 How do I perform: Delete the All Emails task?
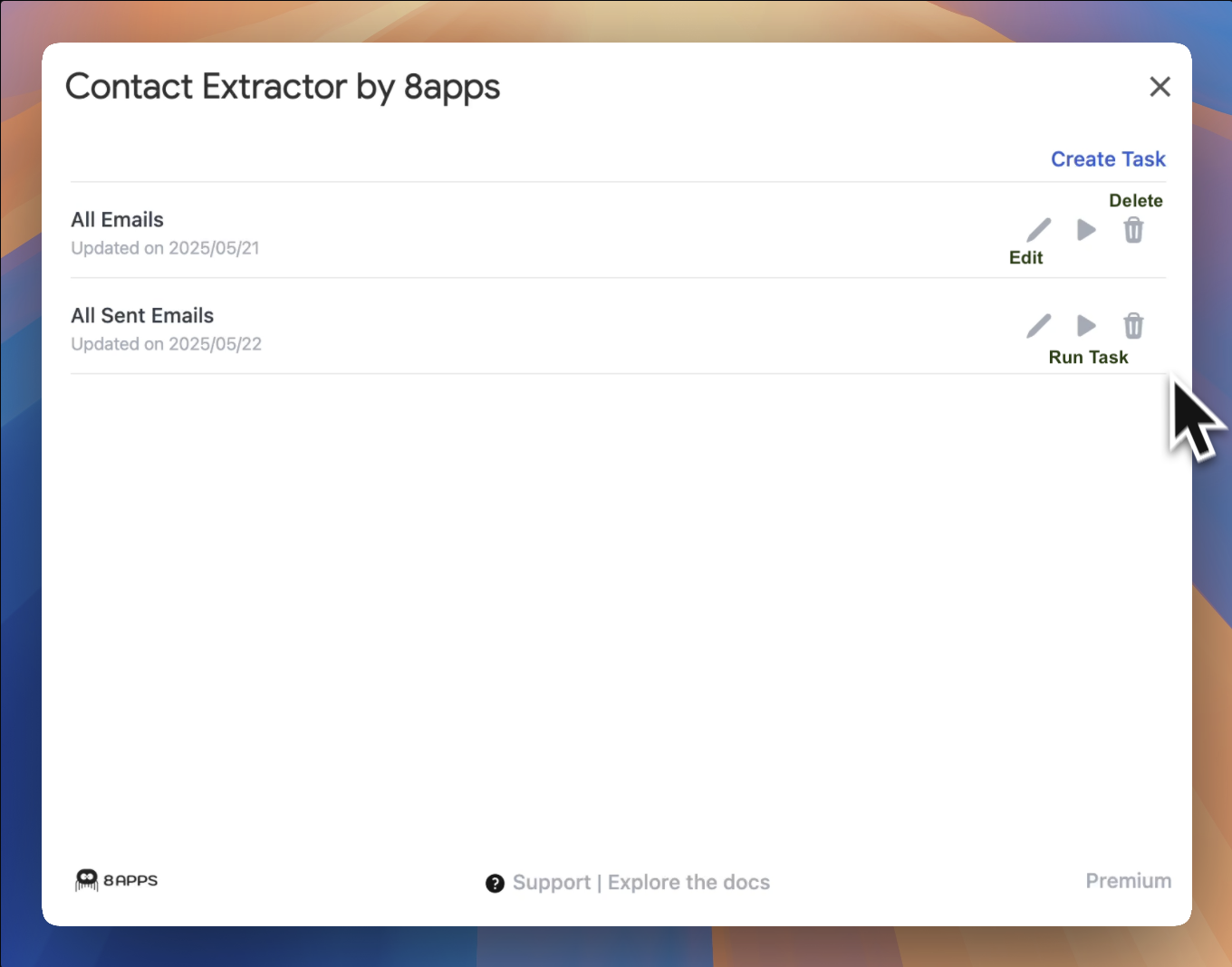tap(1133, 230)
